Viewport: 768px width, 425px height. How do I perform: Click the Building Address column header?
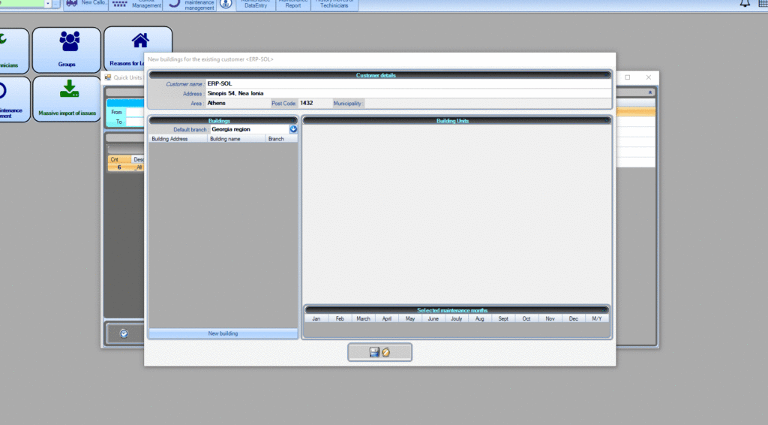(x=178, y=139)
